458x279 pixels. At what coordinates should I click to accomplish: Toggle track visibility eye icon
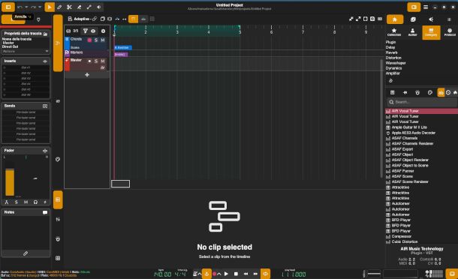click(x=93, y=31)
